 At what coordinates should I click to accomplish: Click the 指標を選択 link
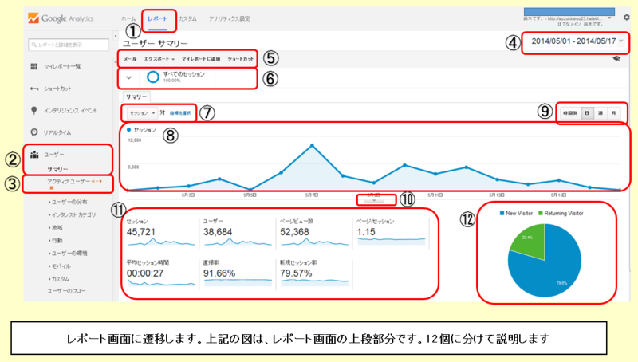180,113
